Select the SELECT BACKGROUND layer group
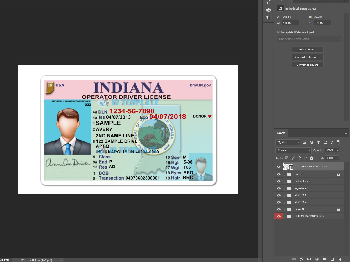The image size is (350, 262). coord(309,216)
